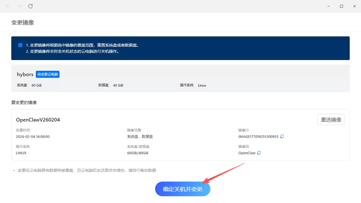Click the OpenClawV260204 image title

tap(38, 120)
